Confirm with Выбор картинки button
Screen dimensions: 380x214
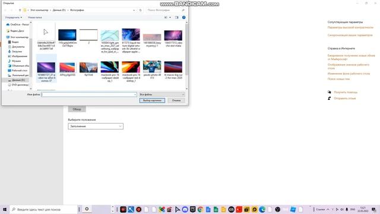pos(152,100)
